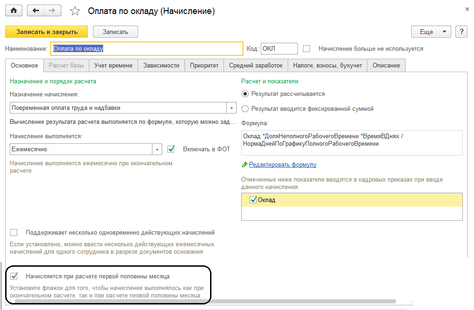Click the horizontal scrollbar at the bottom
The image size is (474, 310).
[x=205, y=301]
